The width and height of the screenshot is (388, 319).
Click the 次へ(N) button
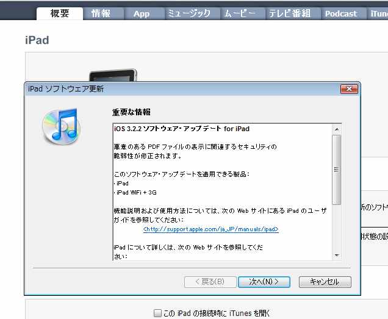[x=264, y=282]
